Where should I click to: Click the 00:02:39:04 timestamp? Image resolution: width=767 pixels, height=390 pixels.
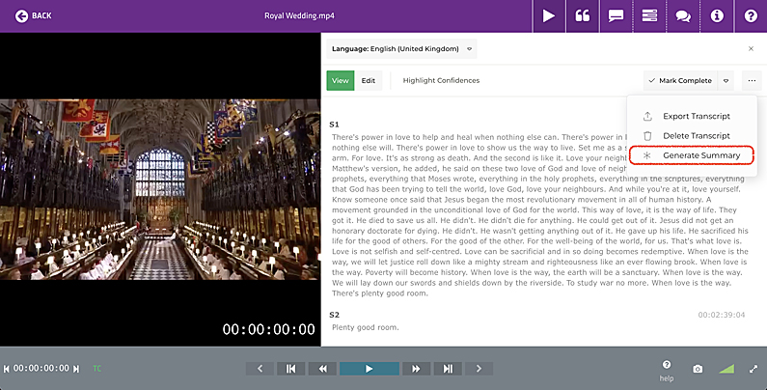pos(722,315)
